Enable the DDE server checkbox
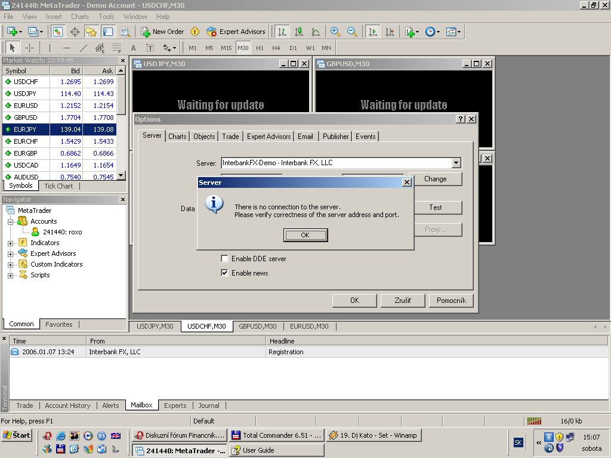 coord(225,259)
